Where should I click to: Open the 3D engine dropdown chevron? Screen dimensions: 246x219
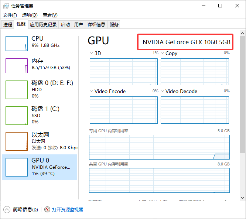tap(91, 53)
